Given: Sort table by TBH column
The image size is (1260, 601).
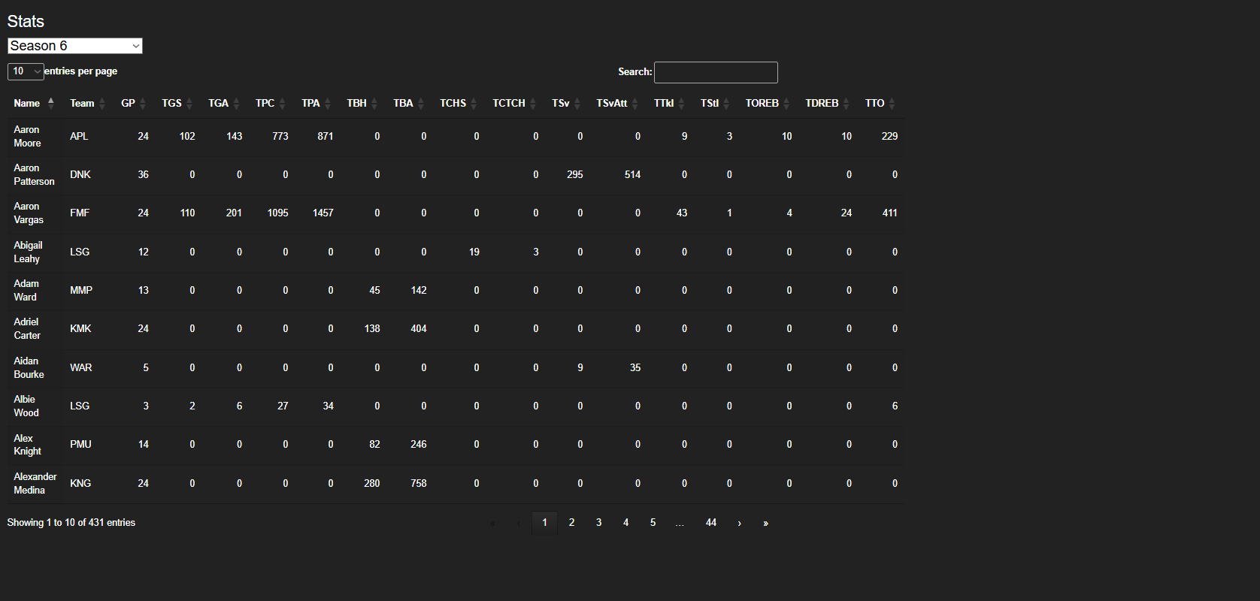Looking at the screenshot, I should click(362, 103).
